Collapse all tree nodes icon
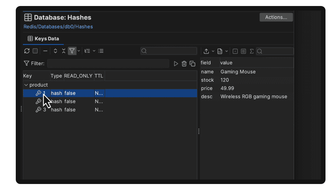 (63, 51)
